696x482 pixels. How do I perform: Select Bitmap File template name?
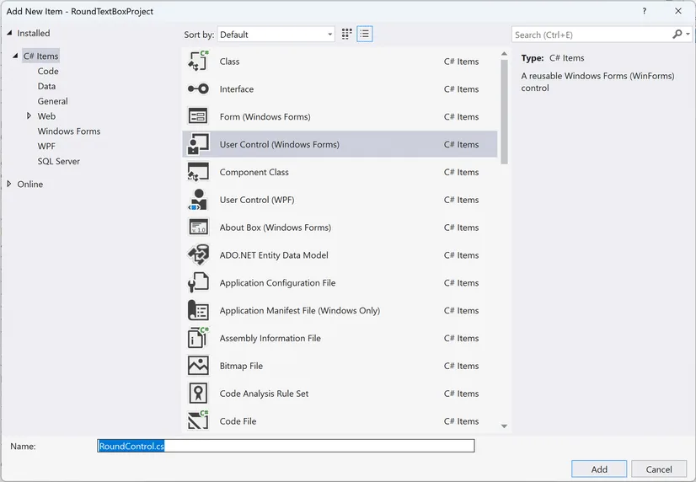[x=241, y=366]
